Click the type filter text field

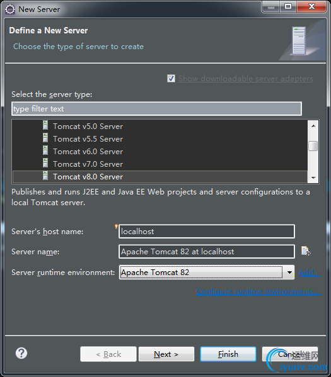click(156, 109)
